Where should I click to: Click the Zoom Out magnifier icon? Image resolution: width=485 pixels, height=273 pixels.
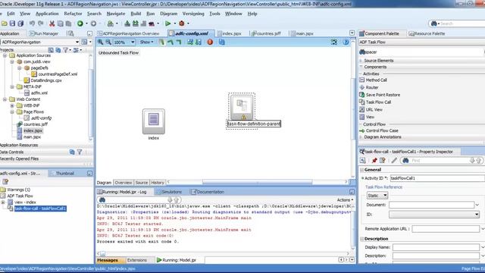[x=108, y=42]
